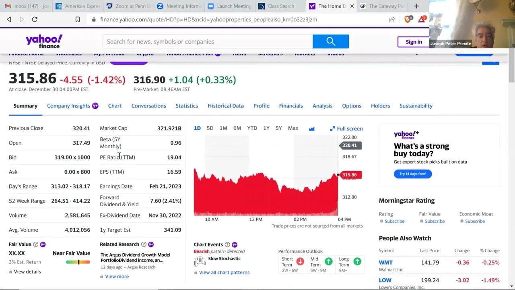Viewport: 515px width, 290px height.
Task: Select 1D chart range
Action: 197,128
